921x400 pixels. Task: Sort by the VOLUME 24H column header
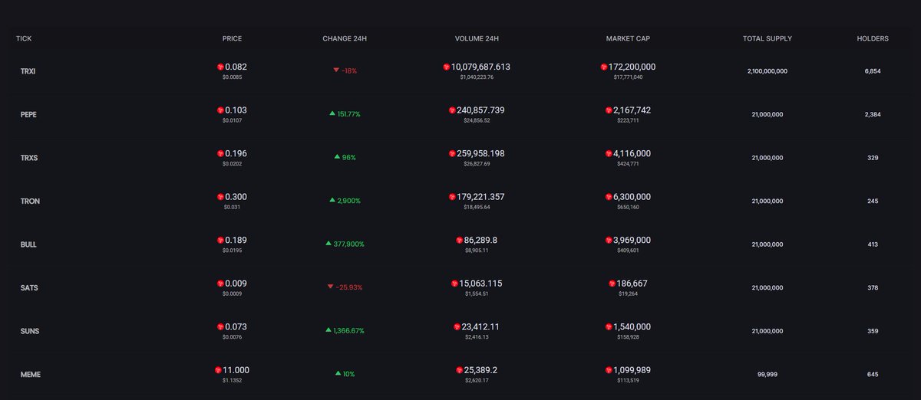coord(477,38)
